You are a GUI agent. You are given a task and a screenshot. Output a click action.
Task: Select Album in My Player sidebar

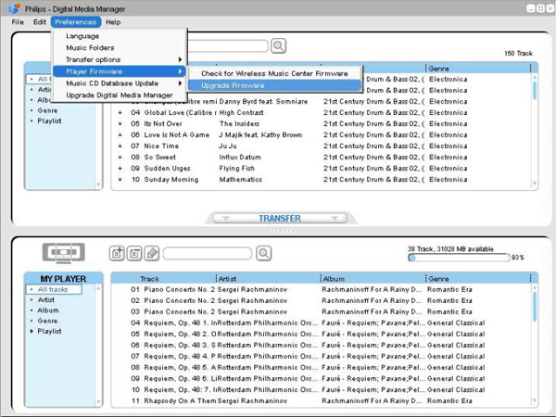pyautogui.click(x=48, y=310)
